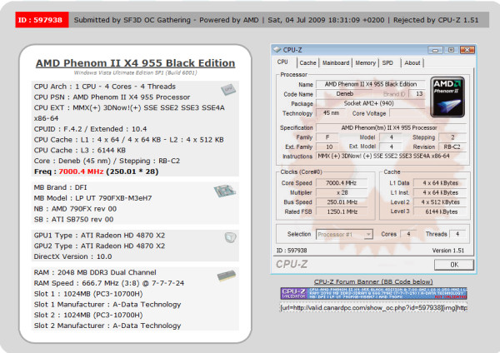Click the BB code URL text field
Viewport: 500px width, 353px height.
pyautogui.click(x=373, y=309)
